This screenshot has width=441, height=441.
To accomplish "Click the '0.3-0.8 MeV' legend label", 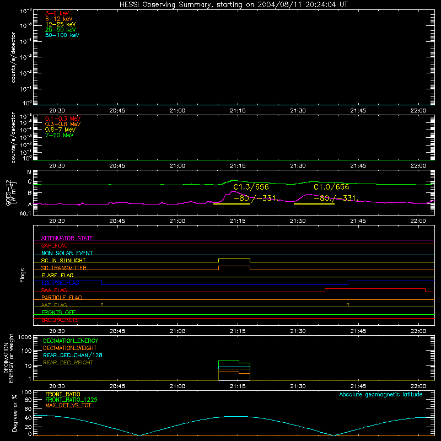I will (63, 124).
